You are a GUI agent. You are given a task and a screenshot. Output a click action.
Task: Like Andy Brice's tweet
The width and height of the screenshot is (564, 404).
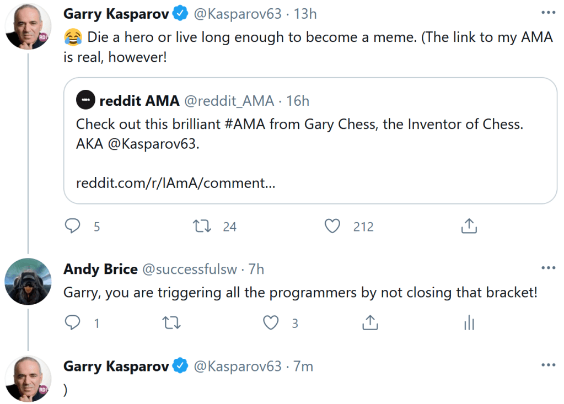point(271,322)
